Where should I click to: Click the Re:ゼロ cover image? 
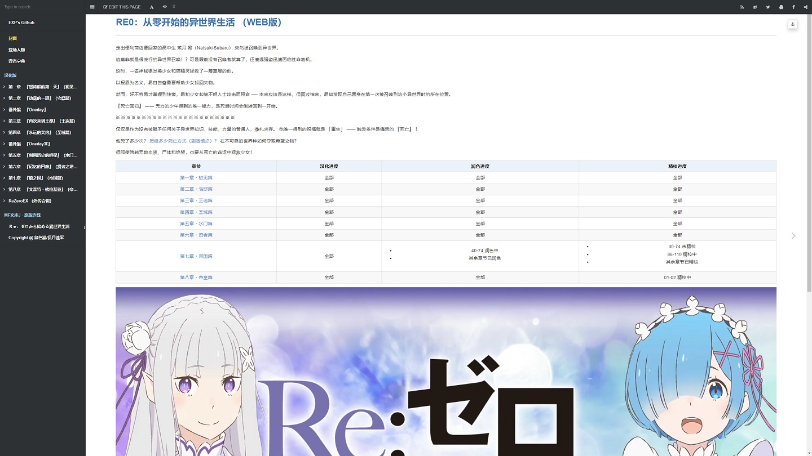tap(446, 372)
